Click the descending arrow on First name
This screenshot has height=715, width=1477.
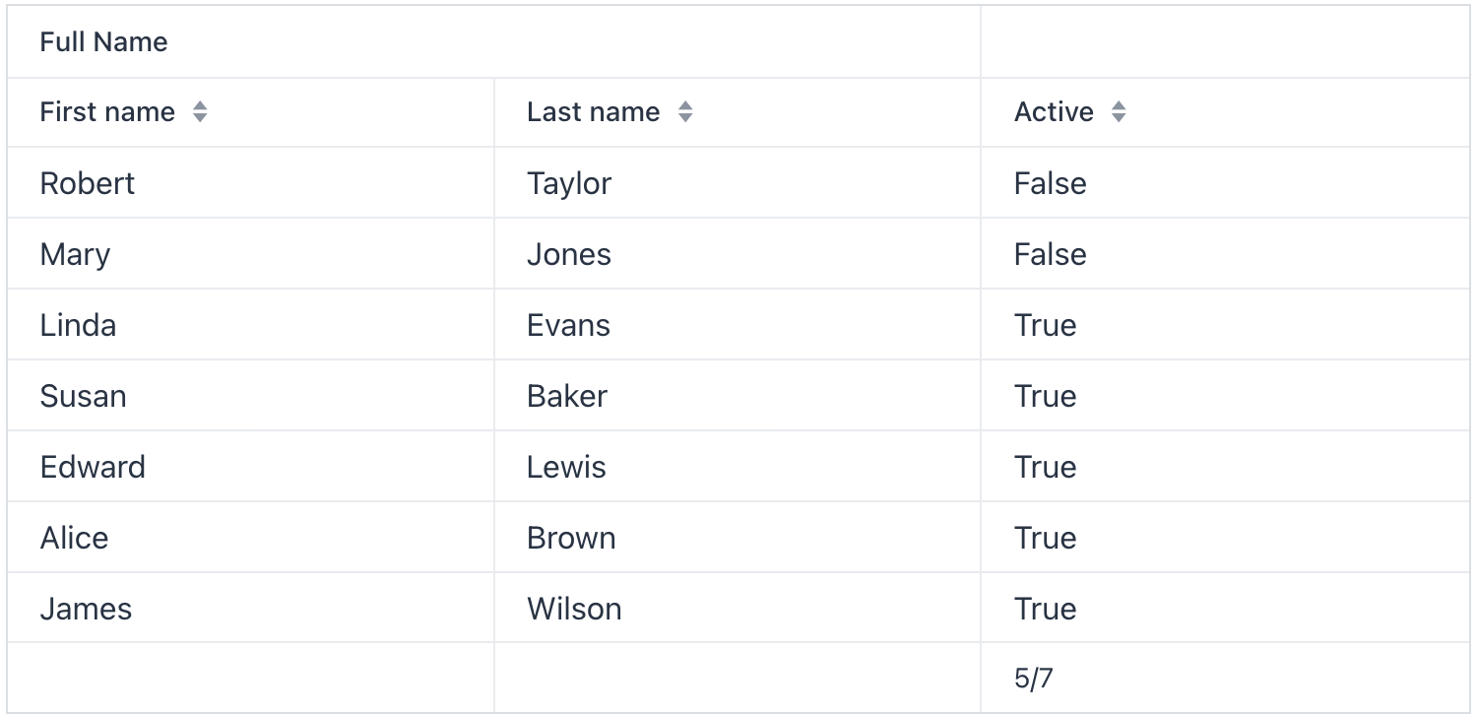(x=200, y=118)
